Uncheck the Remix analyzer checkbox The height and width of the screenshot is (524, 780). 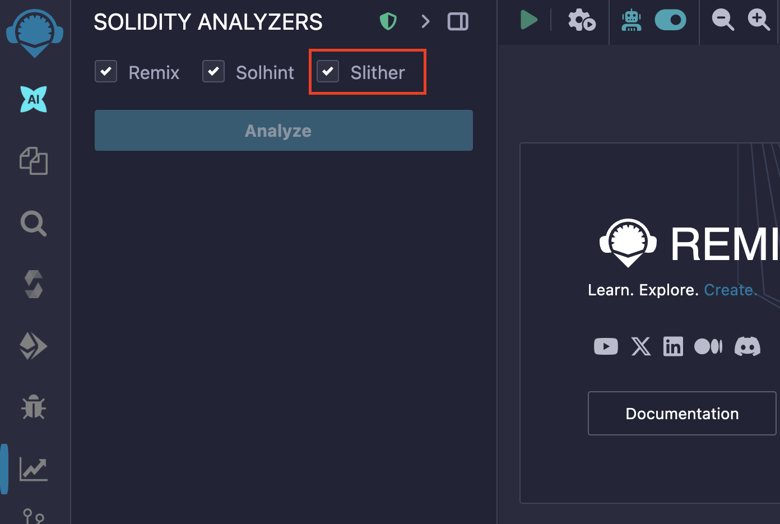point(106,72)
